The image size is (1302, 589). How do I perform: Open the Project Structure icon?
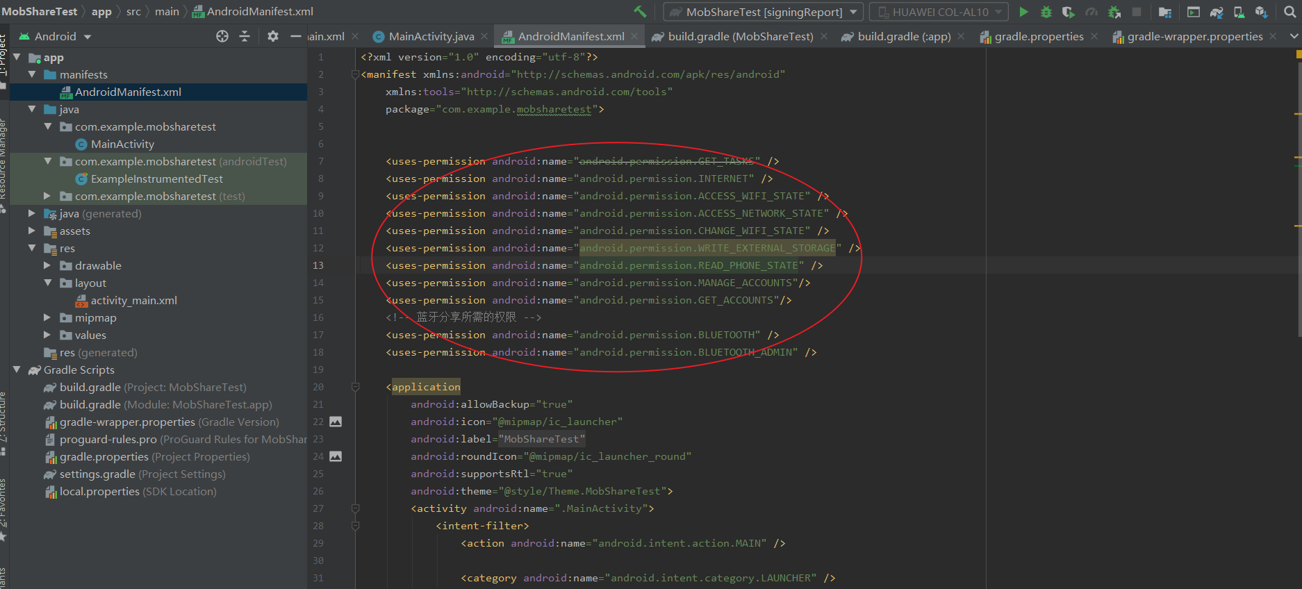click(x=1165, y=12)
